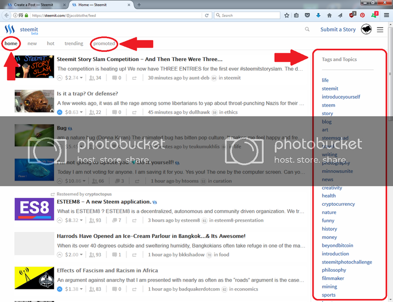
Task: Open the esteem8-presentation category link
Action: 239,220
